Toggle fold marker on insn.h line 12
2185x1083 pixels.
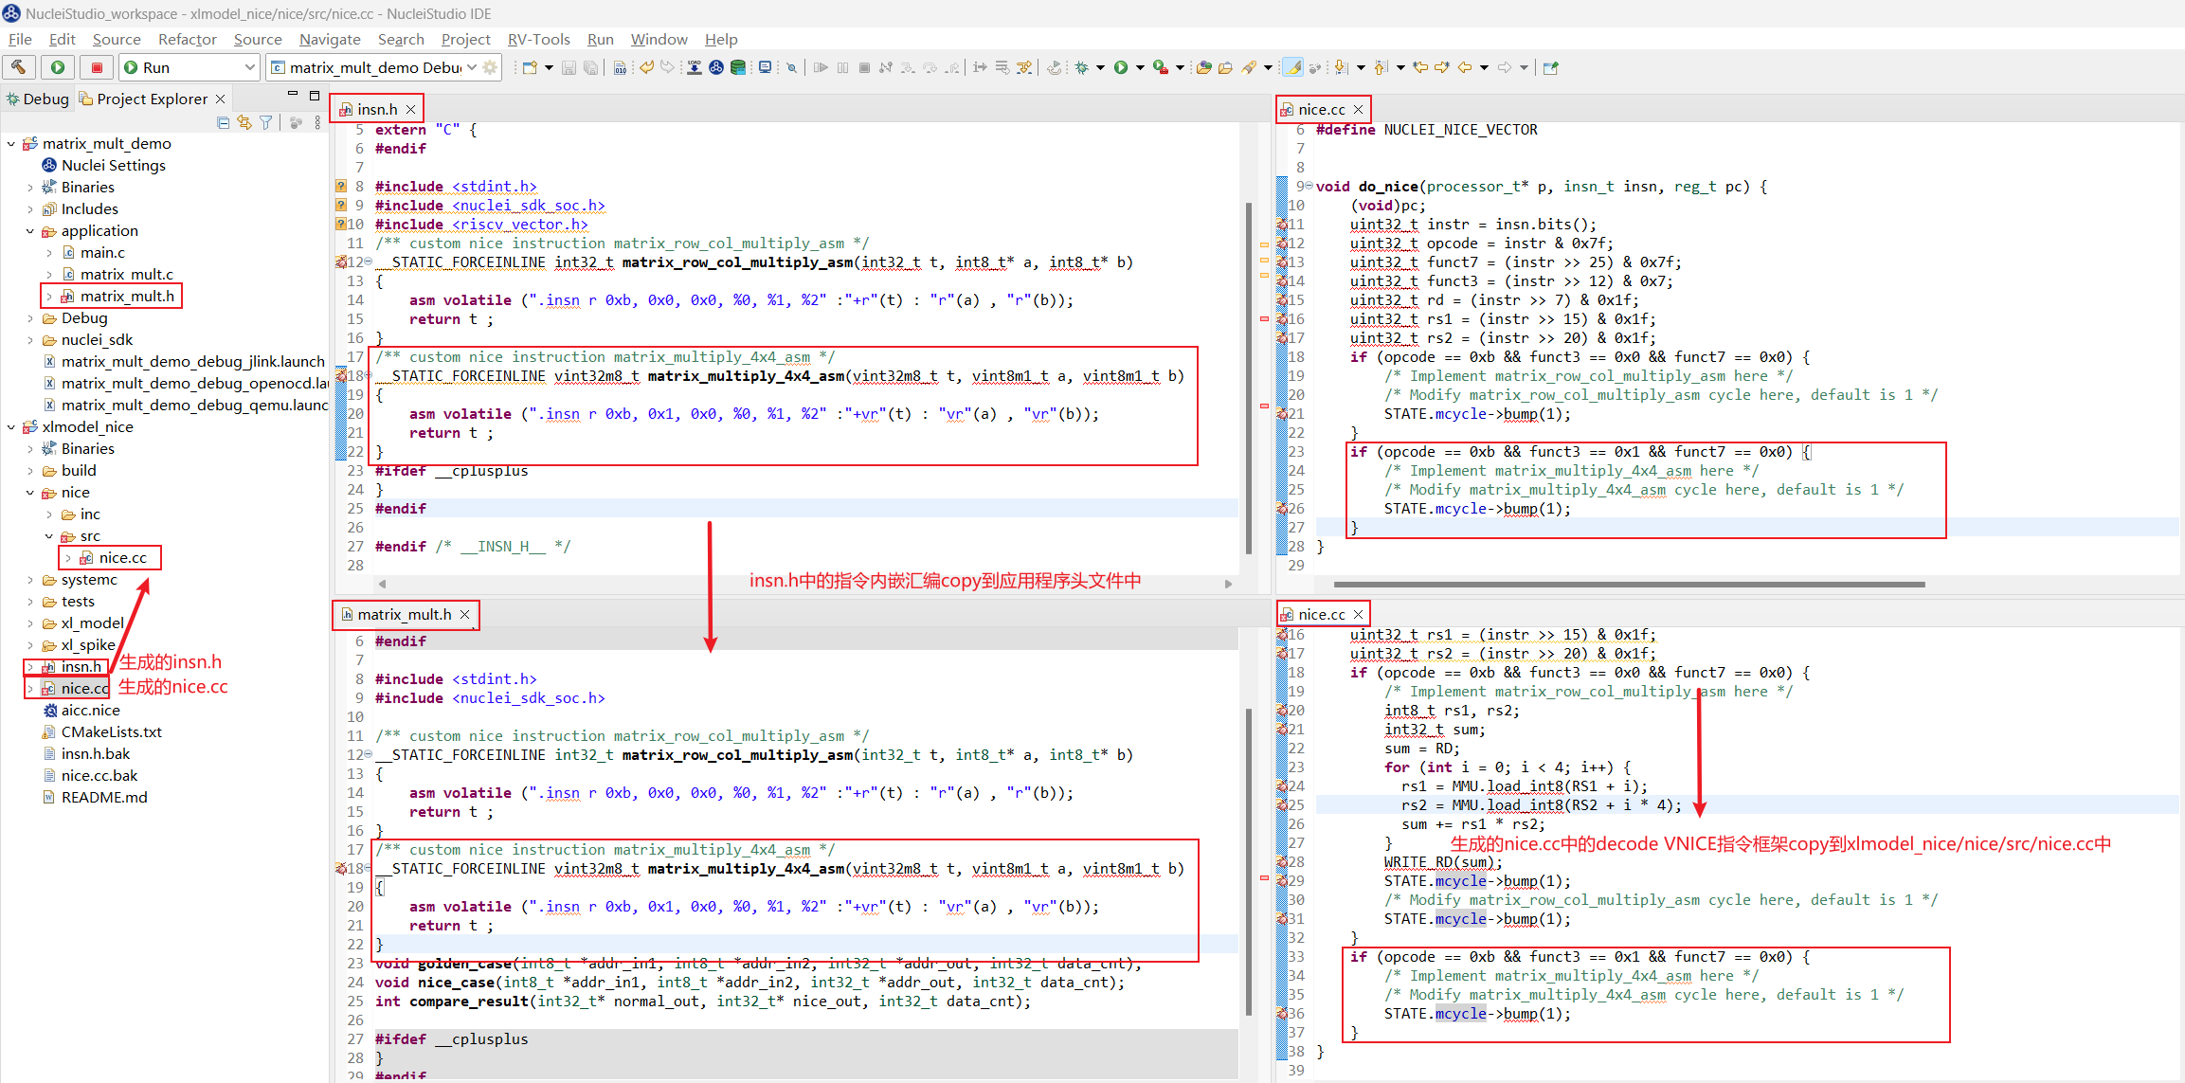[x=369, y=262]
